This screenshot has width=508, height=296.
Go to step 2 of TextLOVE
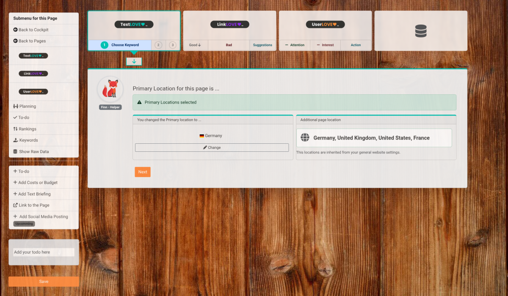pos(158,45)
